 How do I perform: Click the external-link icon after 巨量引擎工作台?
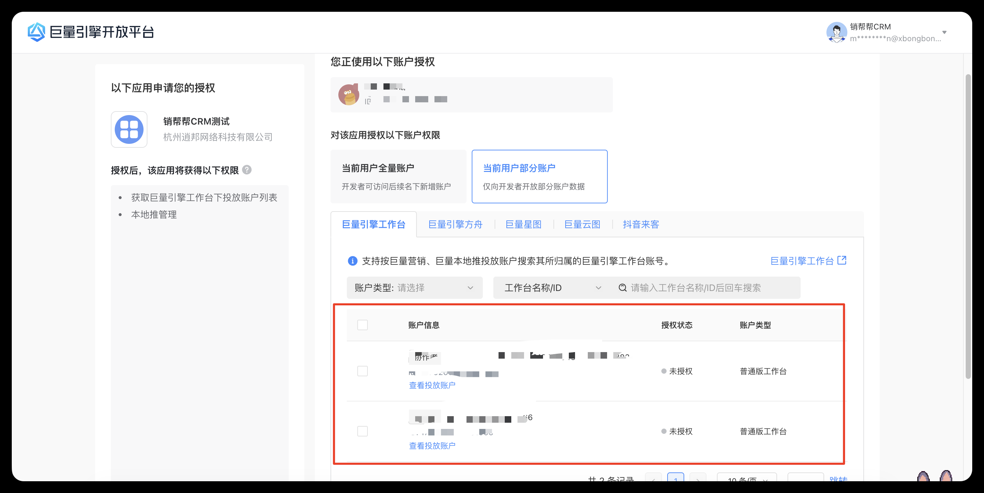[x=842, y=261]
